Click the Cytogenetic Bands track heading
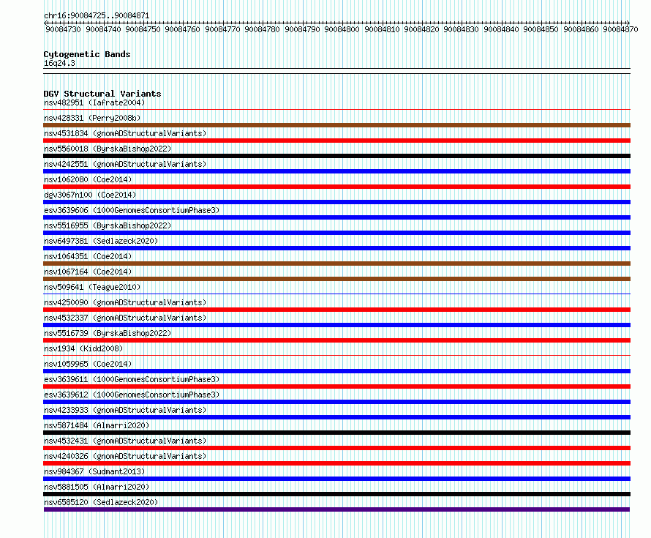 click(x=87, y=54)
